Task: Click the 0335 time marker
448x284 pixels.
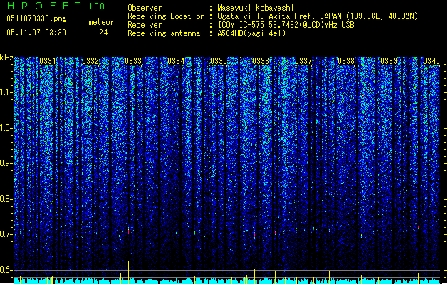Action: [x=218, y=61]
